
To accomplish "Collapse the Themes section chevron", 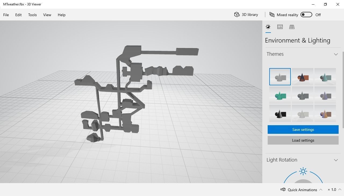I will (336, 54).
